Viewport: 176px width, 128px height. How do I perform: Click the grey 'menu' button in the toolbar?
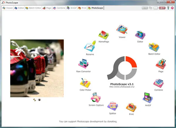[145, 8]
